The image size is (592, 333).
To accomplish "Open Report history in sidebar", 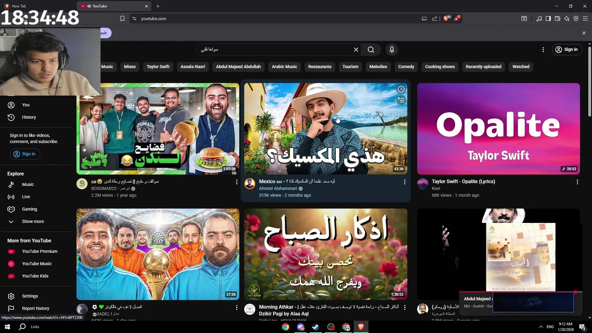I will (35, 308).
